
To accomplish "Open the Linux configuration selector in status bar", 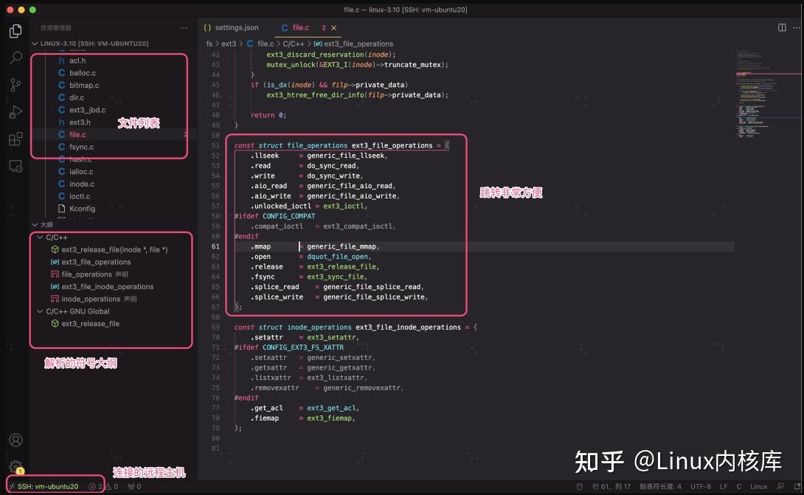I will (x=759, y=486).
